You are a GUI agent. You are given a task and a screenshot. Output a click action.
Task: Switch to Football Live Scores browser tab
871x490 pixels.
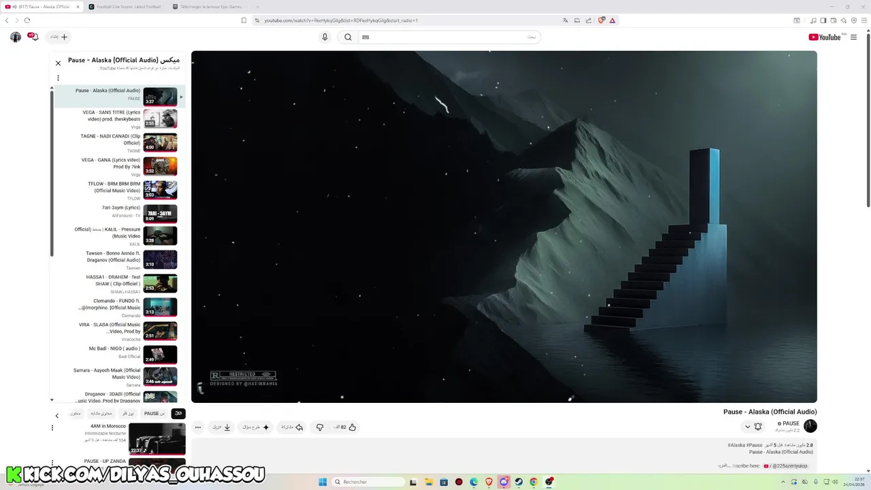pos(125,7)
